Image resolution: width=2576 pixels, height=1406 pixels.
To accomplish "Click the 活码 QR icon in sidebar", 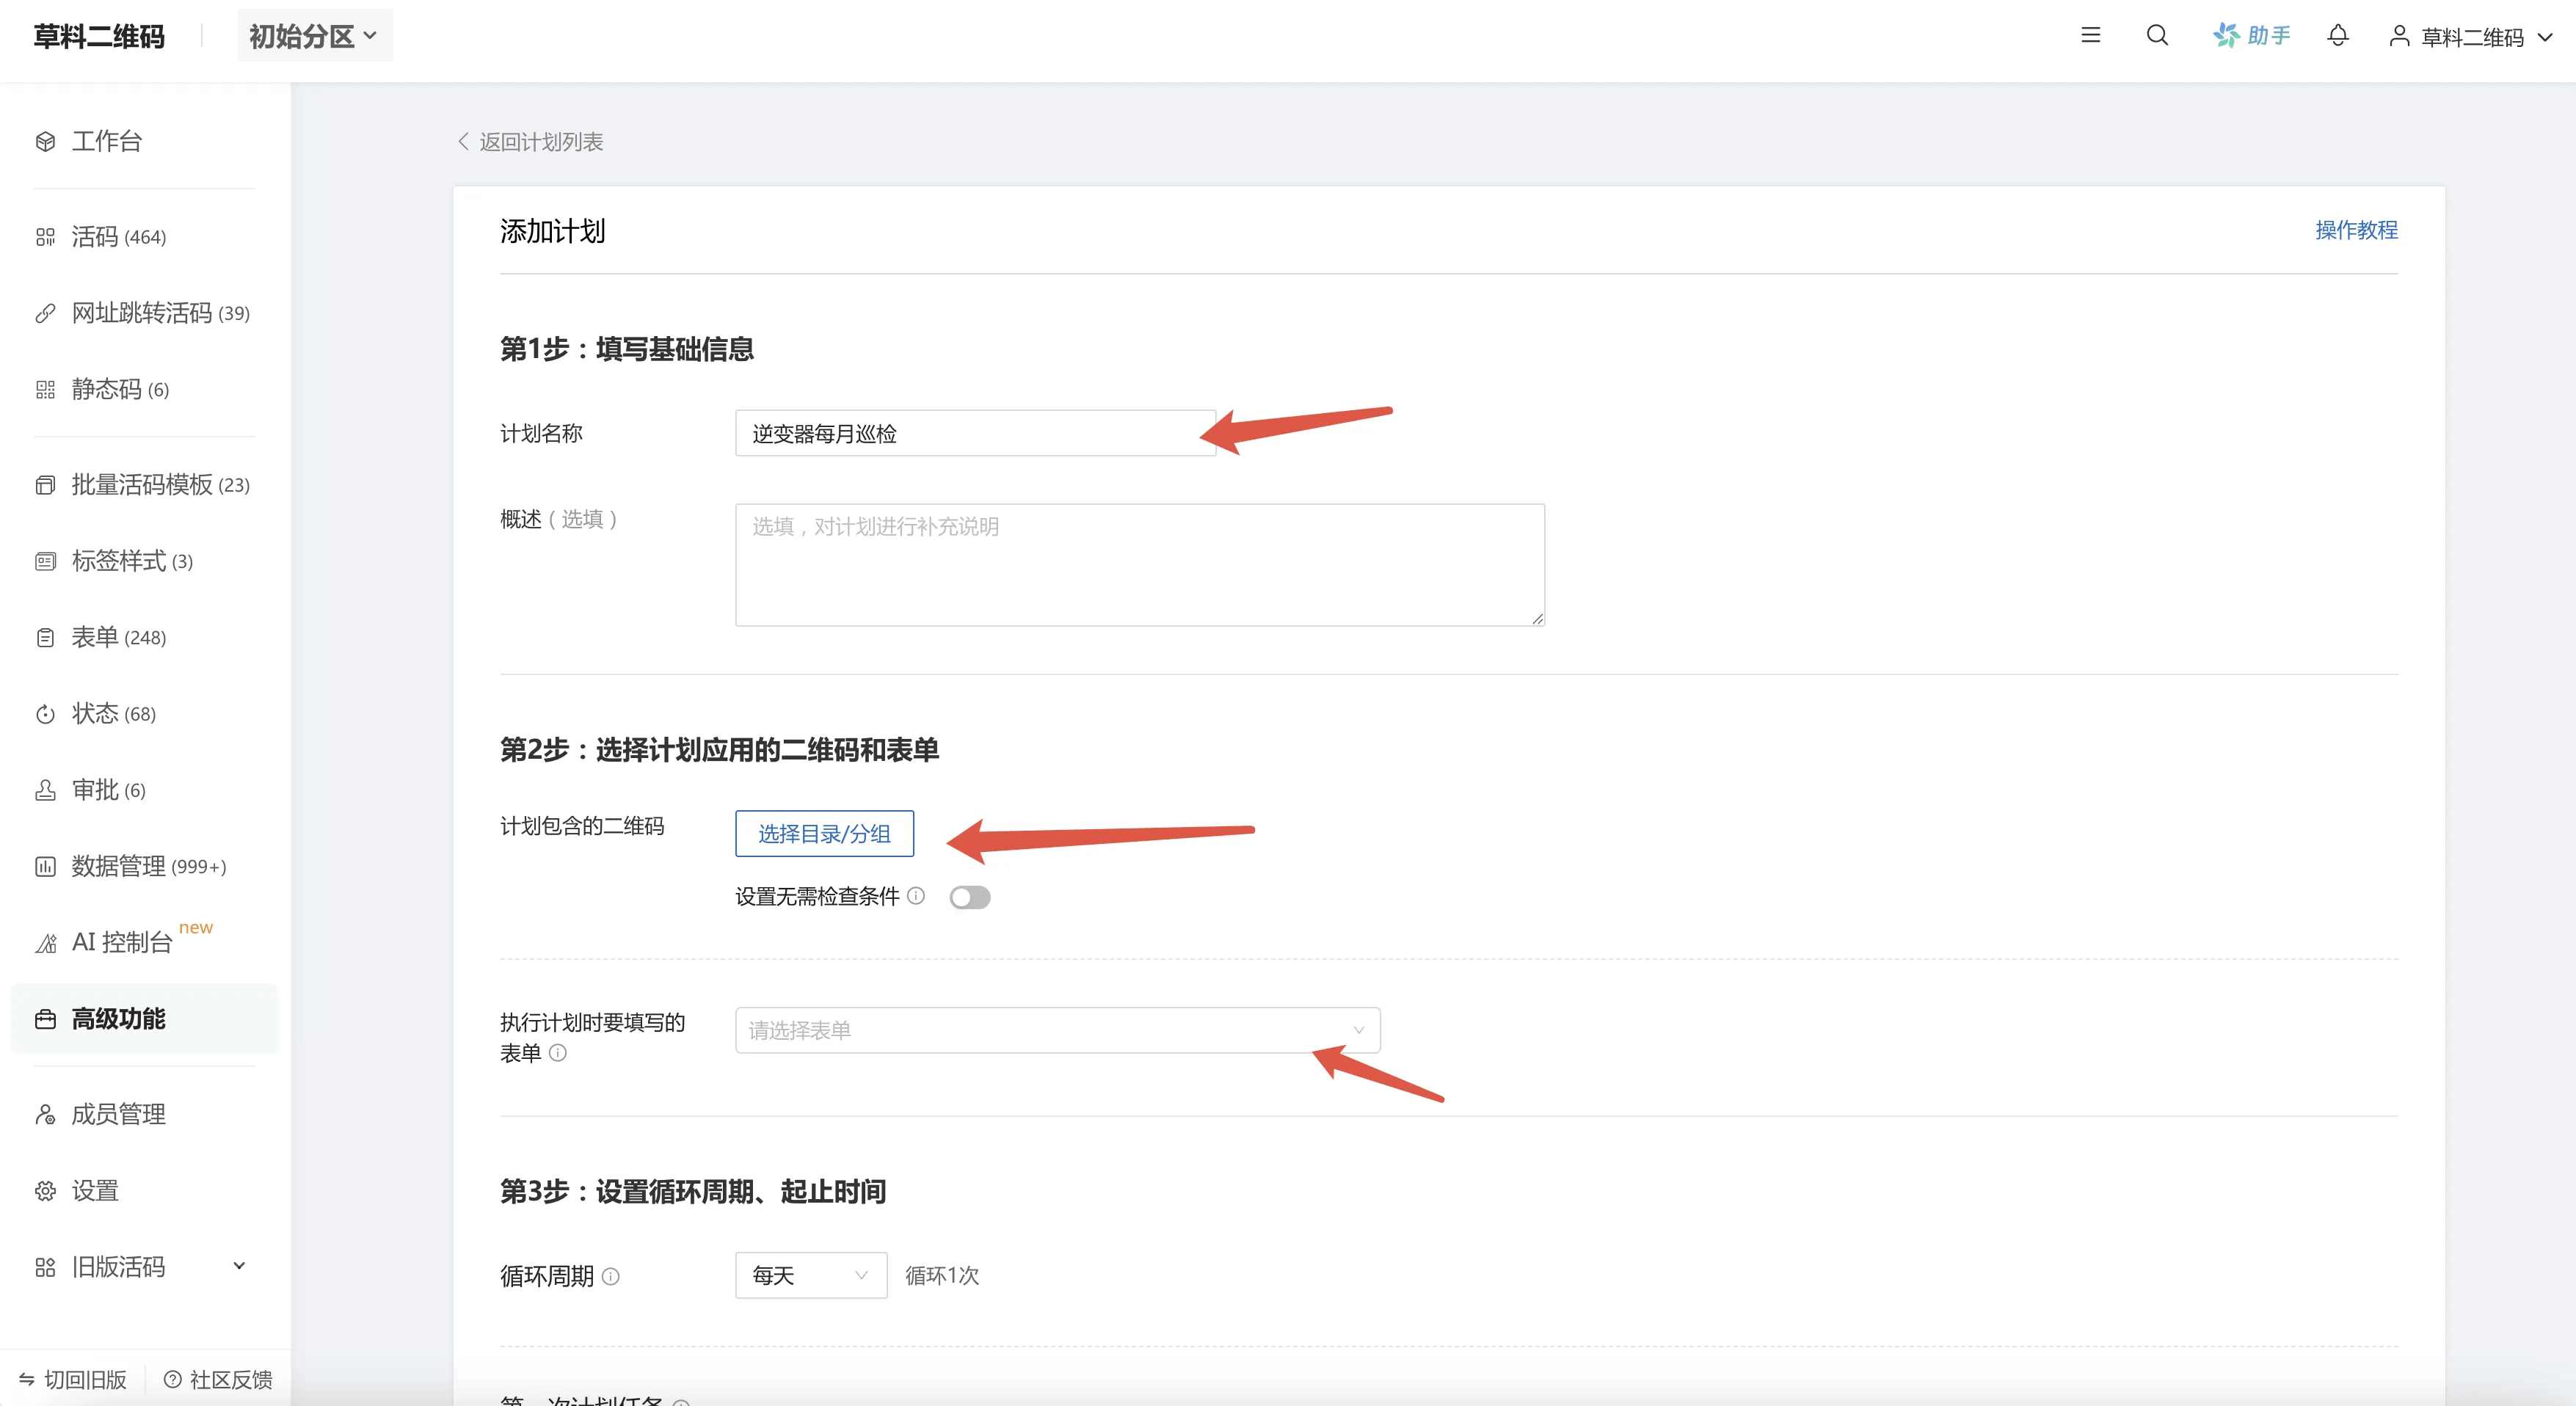I will pos(45,237).
